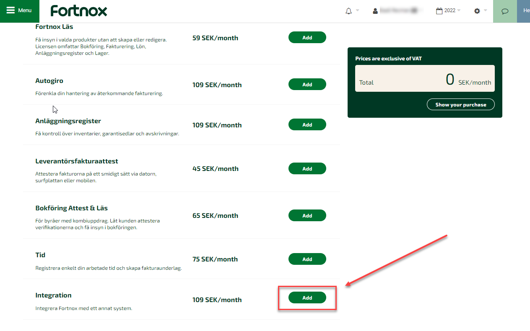The height and width of the screenshot is (331, 530).
Task: Click the user profile icon
Action: coord(375,11)
